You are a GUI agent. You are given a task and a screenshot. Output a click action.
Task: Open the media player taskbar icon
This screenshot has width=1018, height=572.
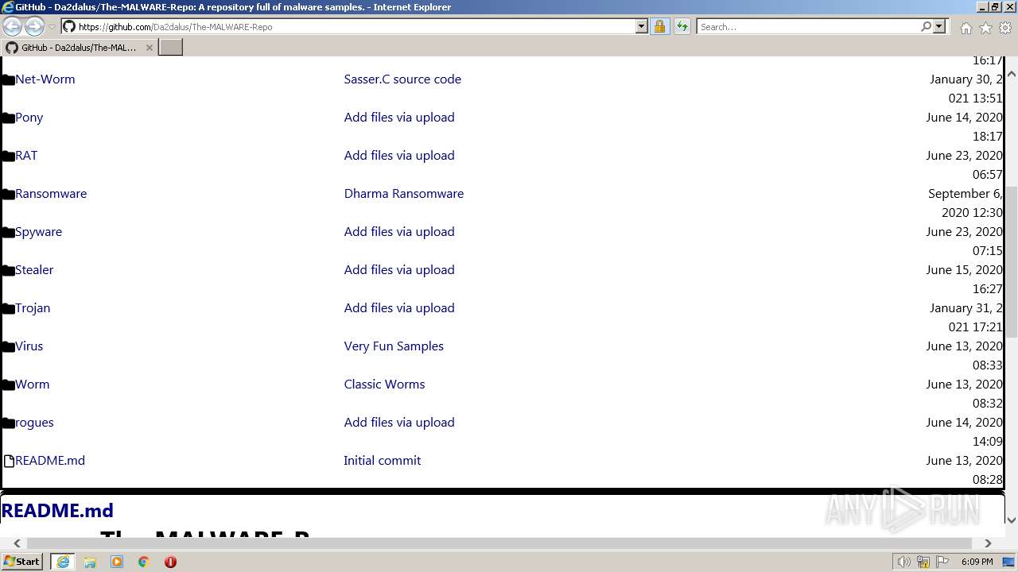117,562
